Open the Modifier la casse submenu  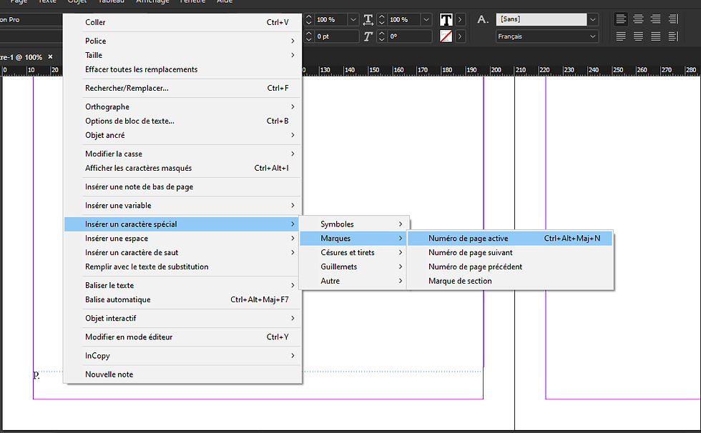point(183,154)
